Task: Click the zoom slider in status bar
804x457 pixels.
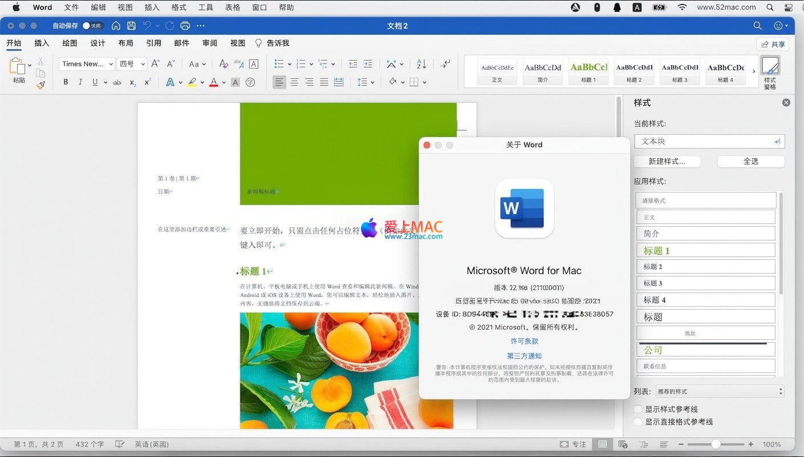Action: point(715,444)
